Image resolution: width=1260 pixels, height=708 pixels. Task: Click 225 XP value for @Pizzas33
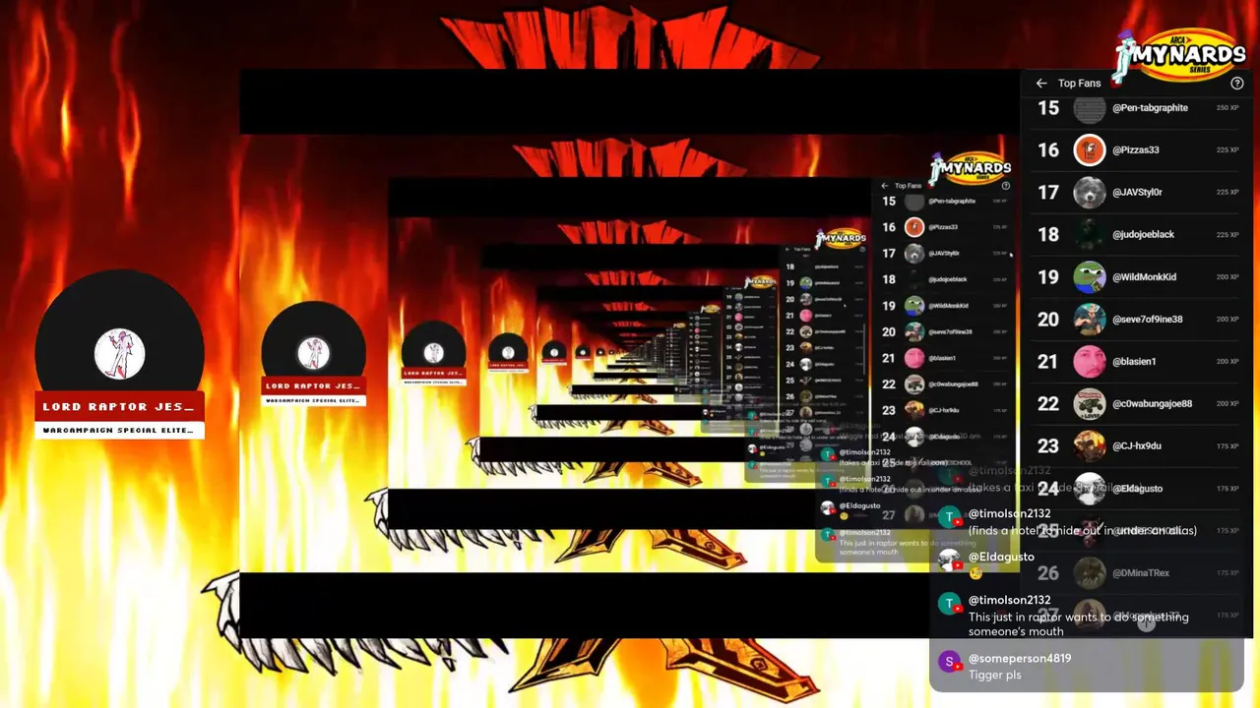pyautogui.click(x=1228, y=150)
